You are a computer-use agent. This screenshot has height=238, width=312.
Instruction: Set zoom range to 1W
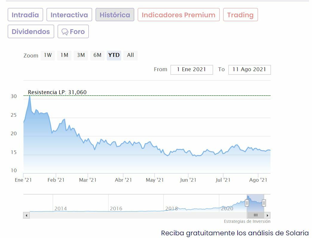tap(48, 55)
